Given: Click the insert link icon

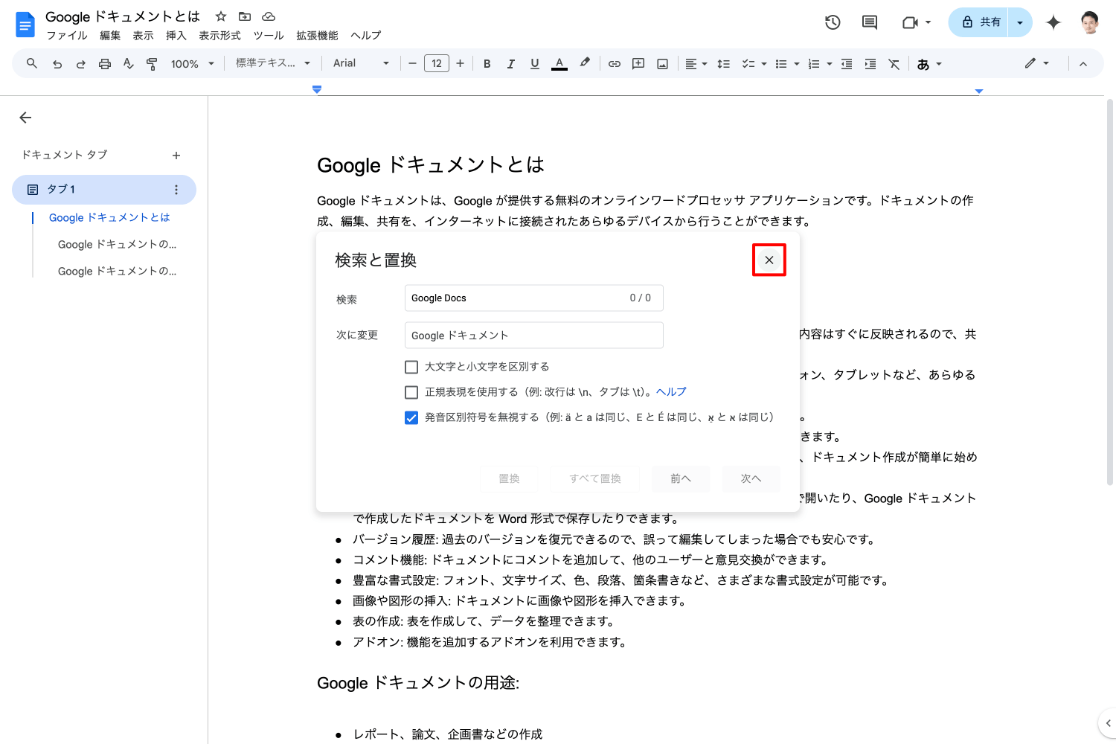Looking at the screenshot, I should tap(614, 64).
